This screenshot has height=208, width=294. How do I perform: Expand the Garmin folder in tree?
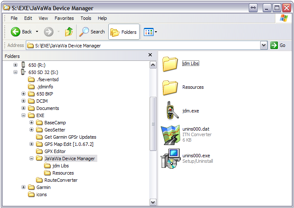tap(24, 187)
